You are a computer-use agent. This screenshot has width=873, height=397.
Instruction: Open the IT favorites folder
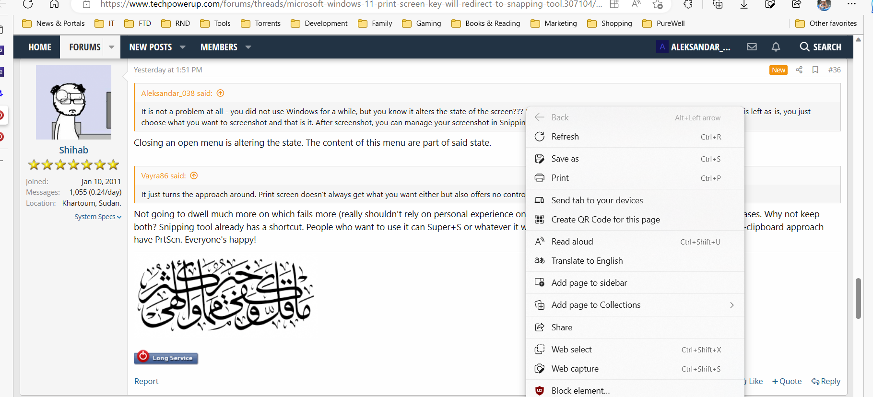(x=105, y=23)
